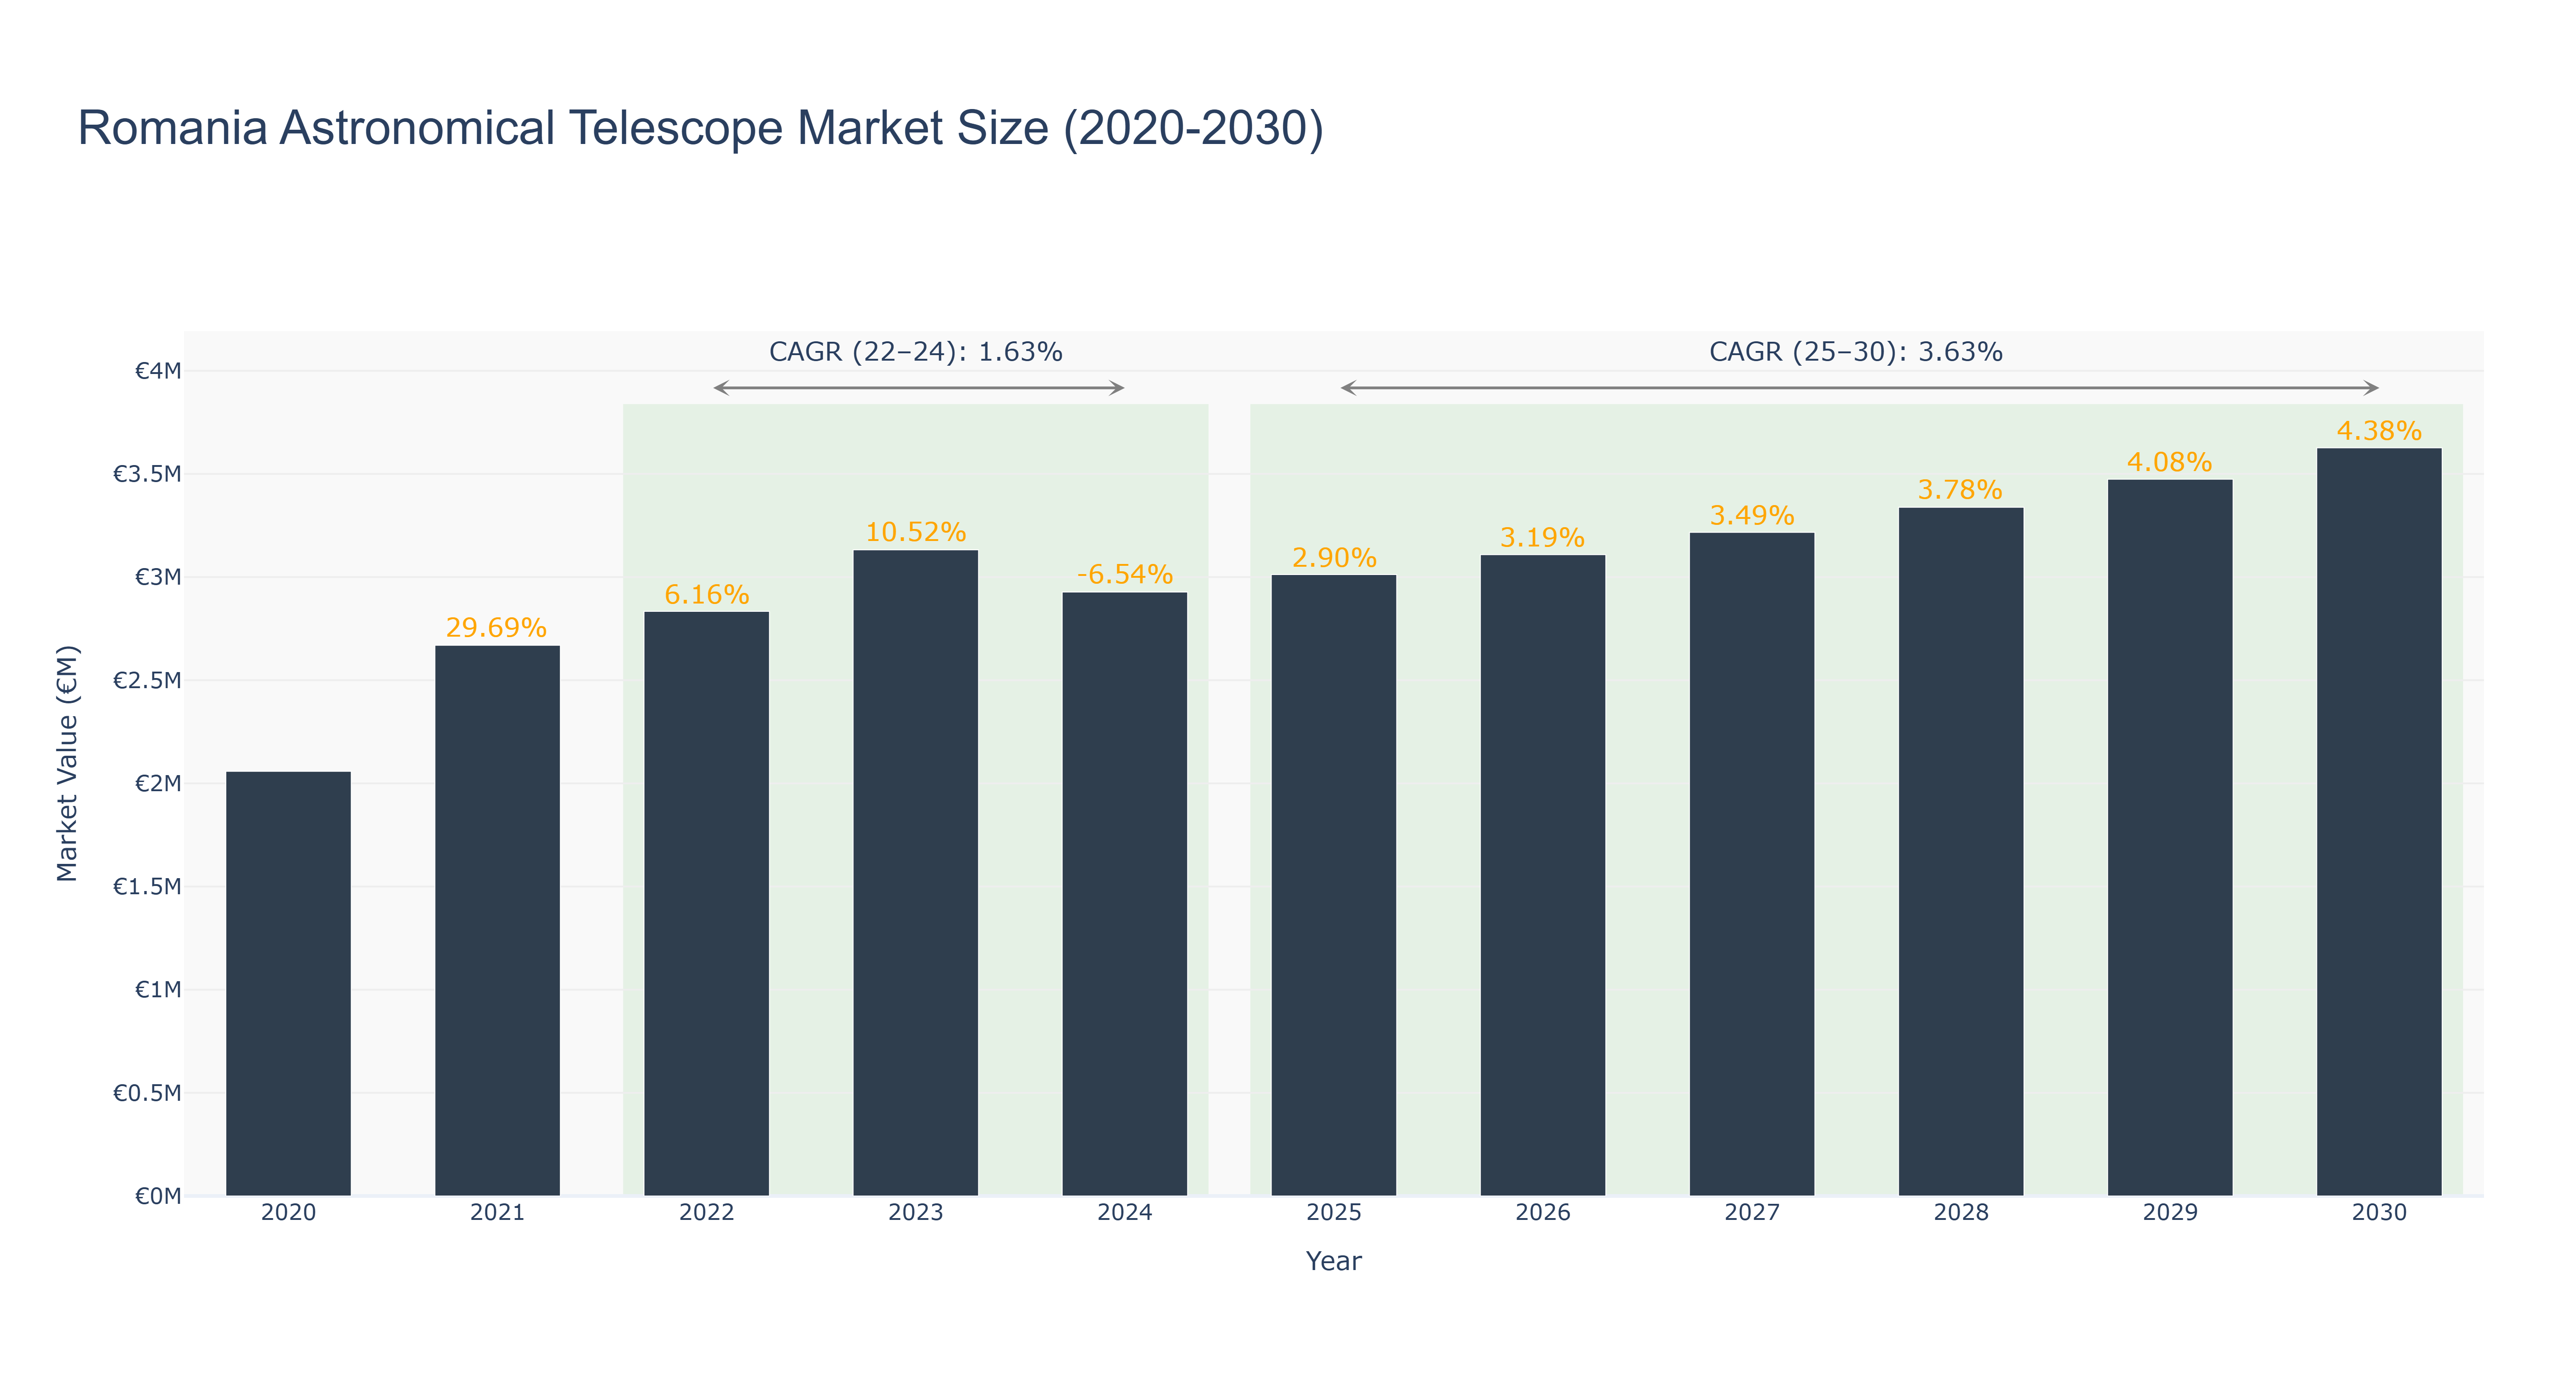Viewport: 2576px width, 1380px height.
Task: Click the 2.90% growth label
Action: click(1334, 557)
